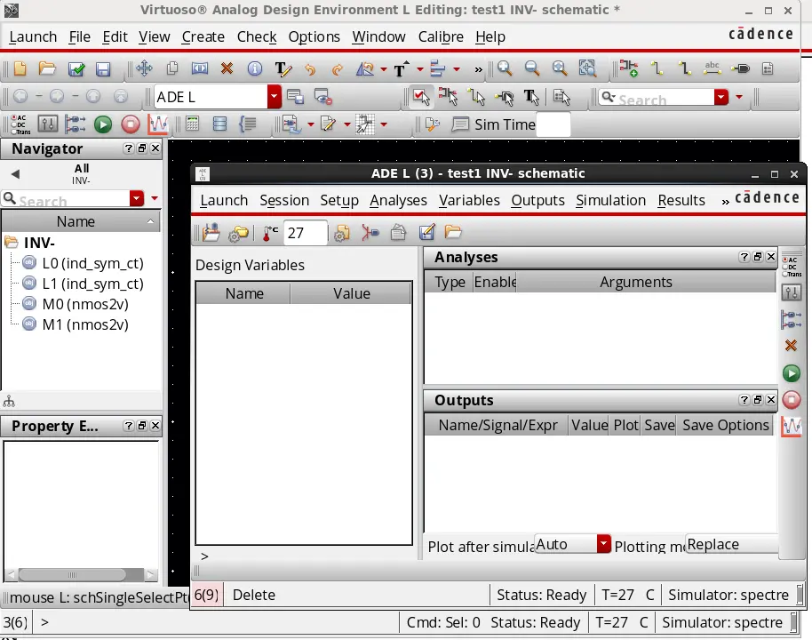The height and width of the screenshot is (640, 812).
Task: Open the Calibre menu
Action: (x=441, y=36)
